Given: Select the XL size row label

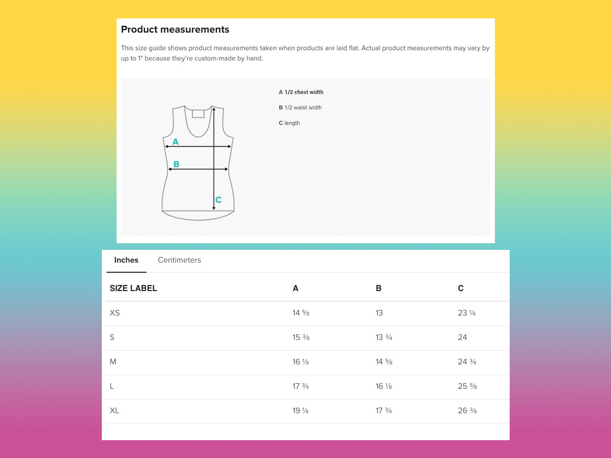Looking at the screenshot, I should click(115, 411).
